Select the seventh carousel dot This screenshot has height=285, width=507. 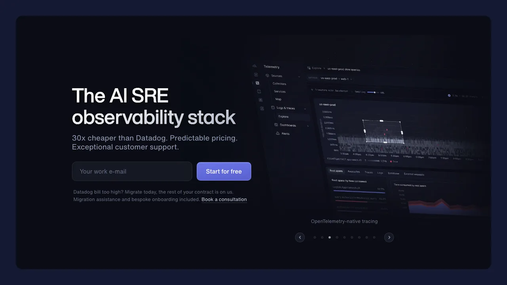[x=359, y=237]
